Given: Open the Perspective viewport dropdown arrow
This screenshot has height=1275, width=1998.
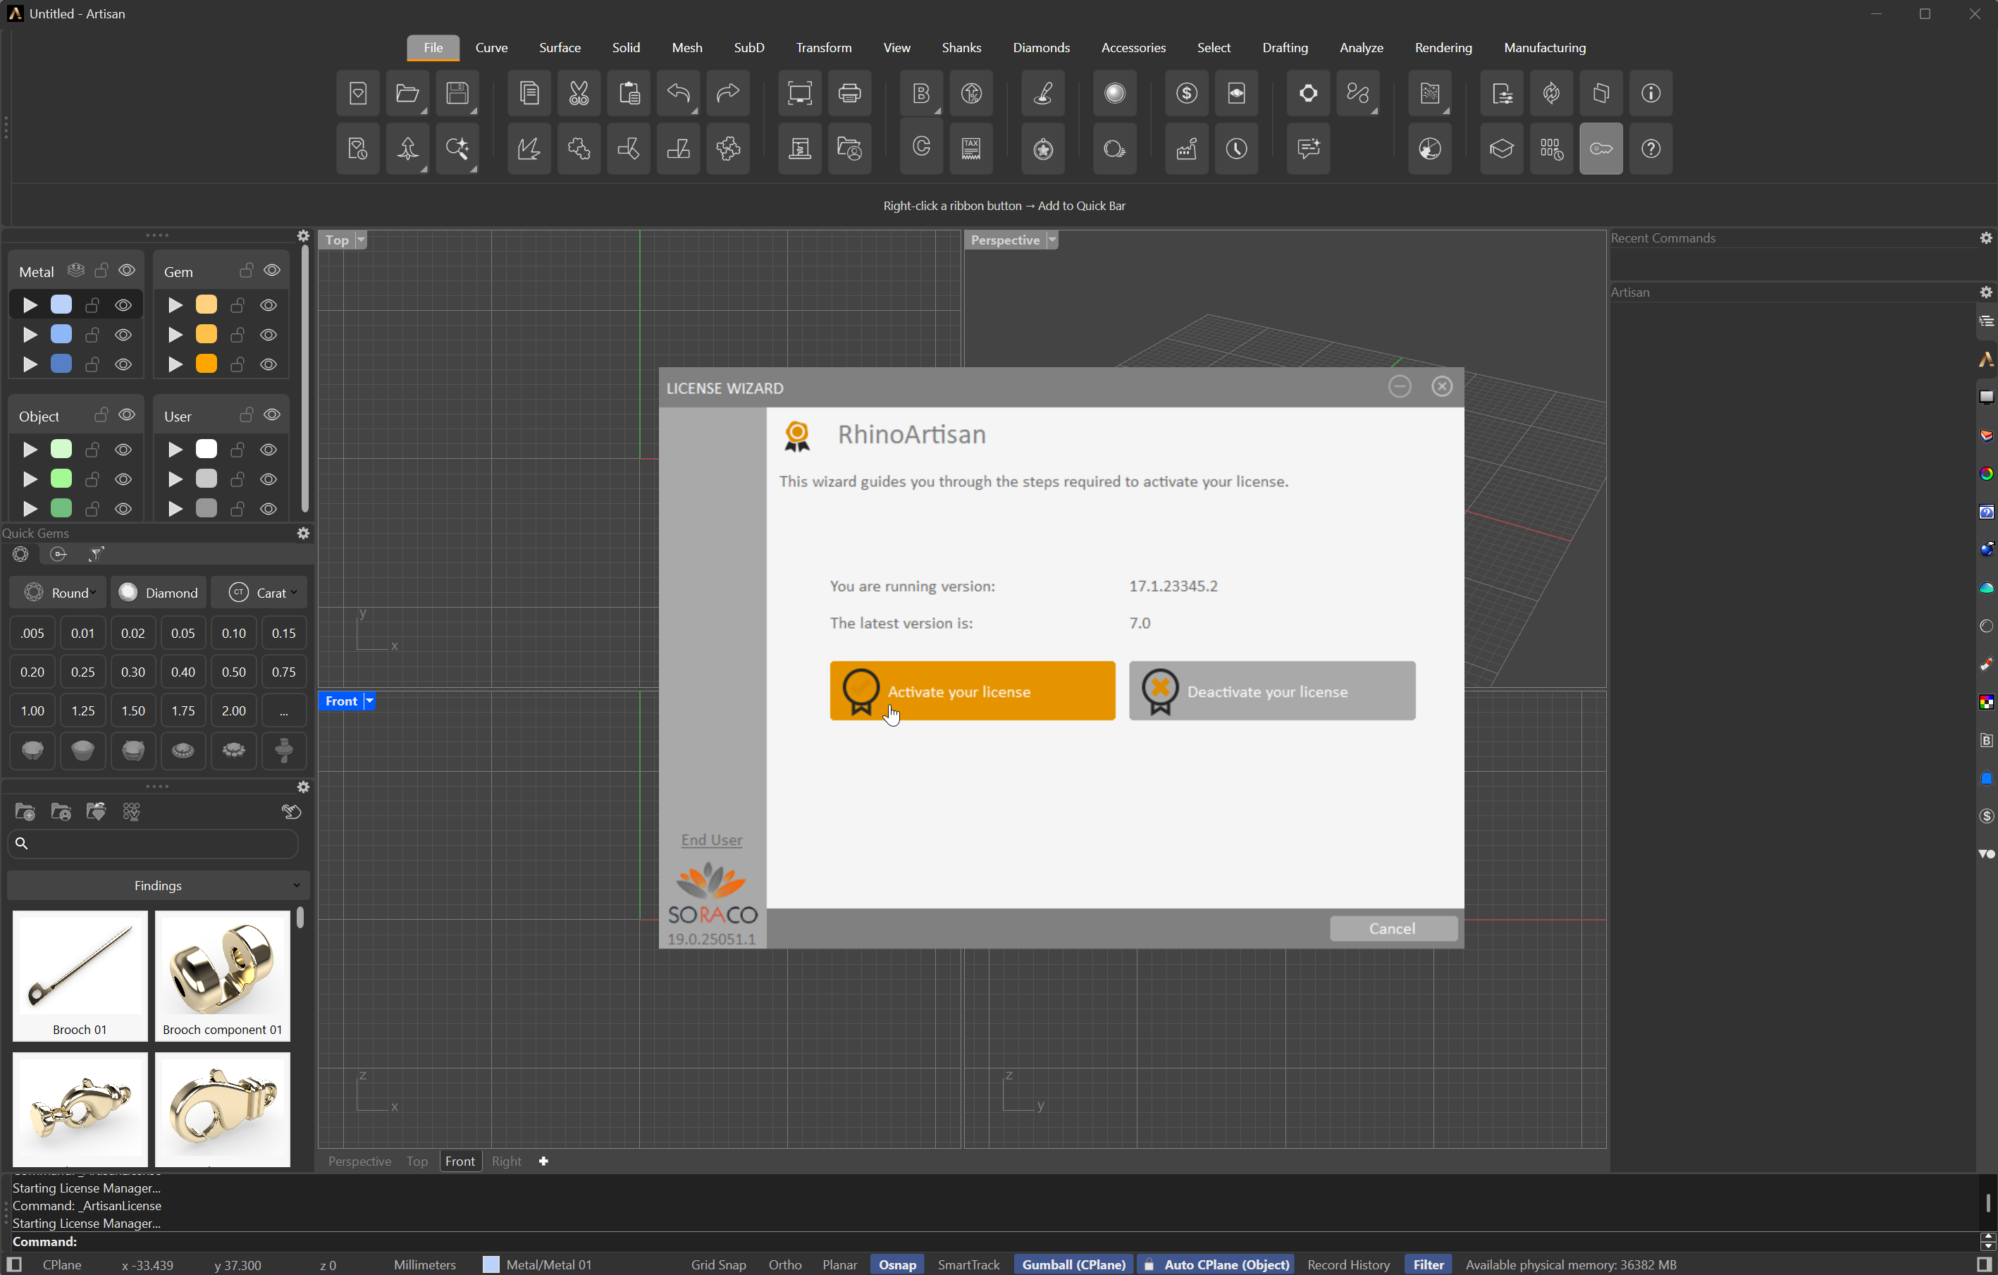Looking at the screenshot, I should pos(1052,240).
